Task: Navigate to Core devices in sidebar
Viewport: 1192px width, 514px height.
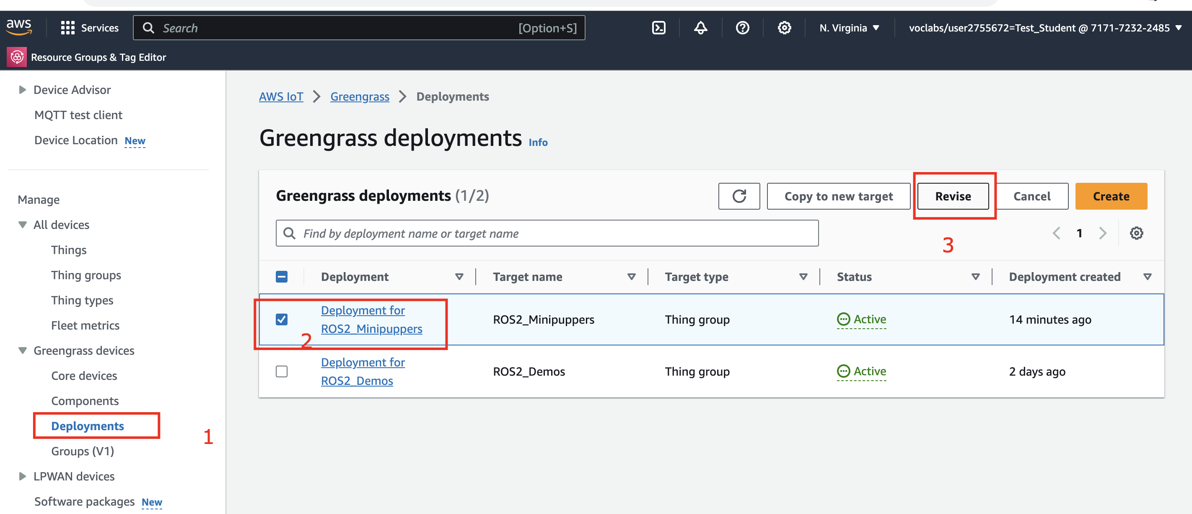Action: (x=84, y=376)
